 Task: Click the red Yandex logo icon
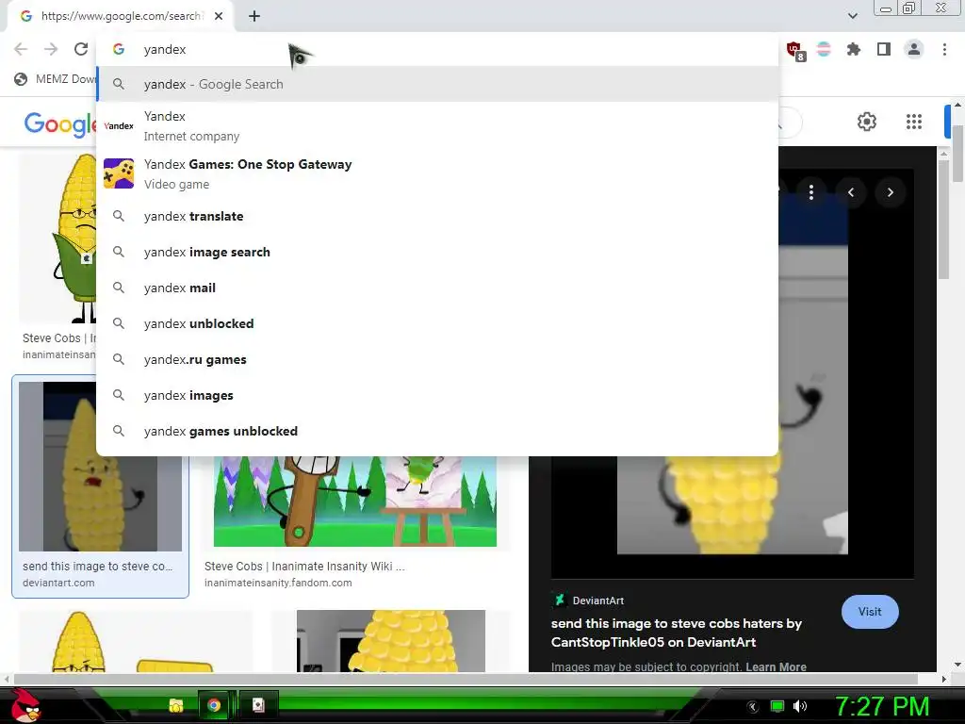click(x=119, y=125)
